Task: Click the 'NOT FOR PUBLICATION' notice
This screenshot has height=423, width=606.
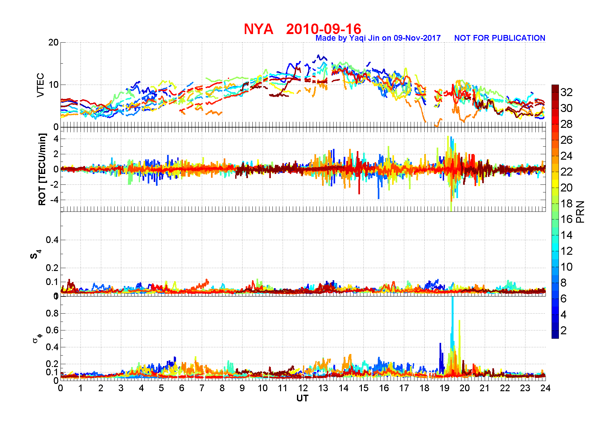Action: tap(500, 38)
